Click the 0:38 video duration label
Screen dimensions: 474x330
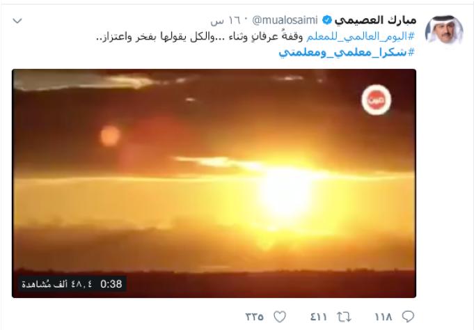pyautogui.click(x=111, y=284)
